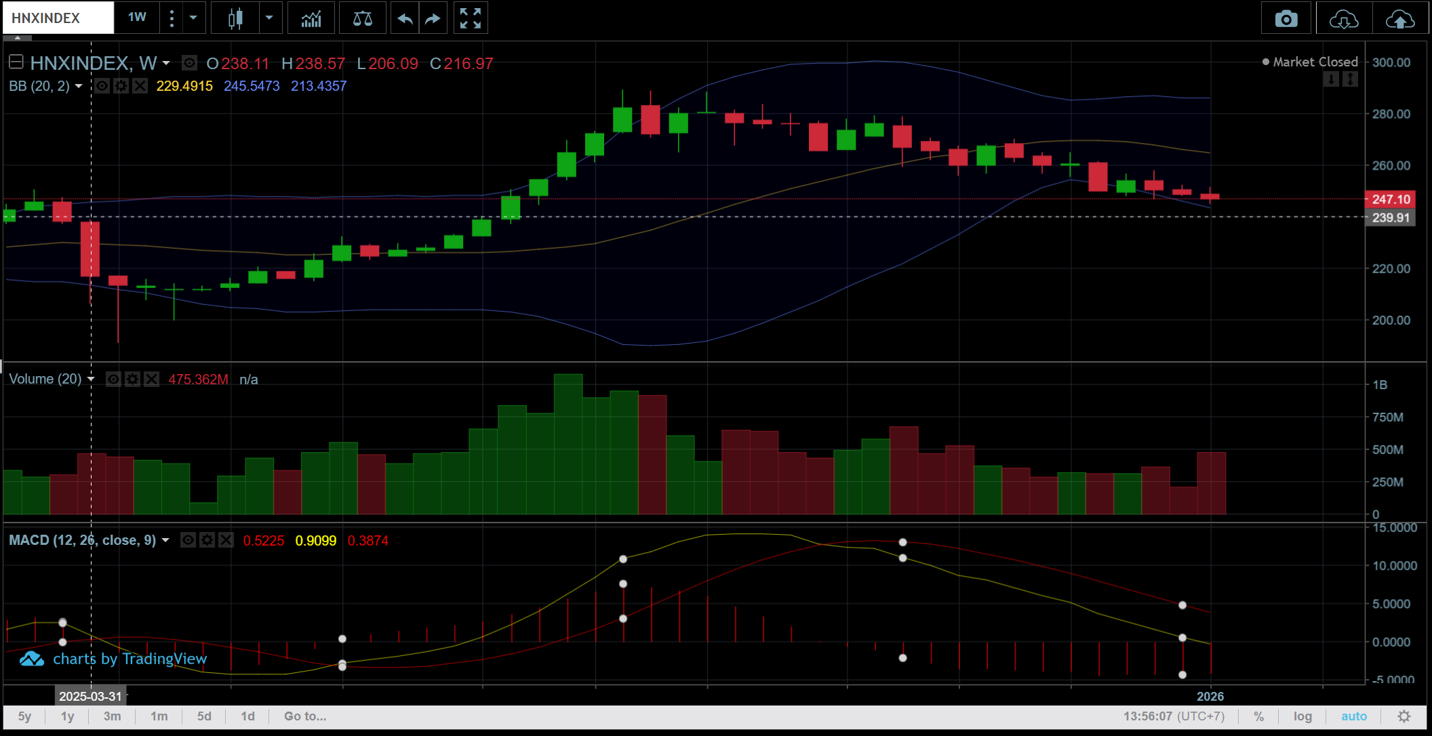
Task: Open the chart style dropdown arrow
Action: pyautogui.click(x=269, y=18)
